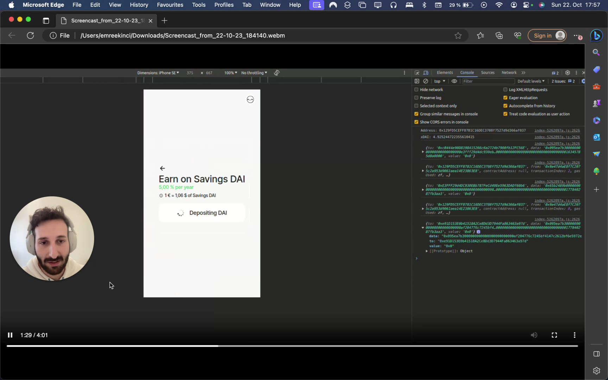Click View site information File icon
This screenshot has height=380, width=608.
[x=60, y=36]
